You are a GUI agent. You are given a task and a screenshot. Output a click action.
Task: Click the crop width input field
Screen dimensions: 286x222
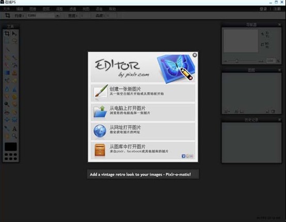coord(85,16)
